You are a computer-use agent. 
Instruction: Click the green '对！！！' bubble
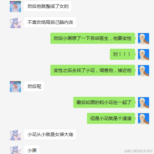click(x=122, y=54)
